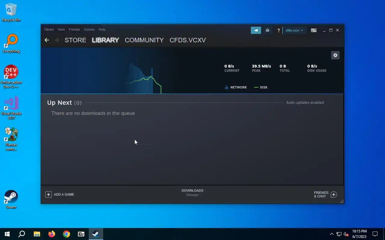Open downloads settings gear icon
385x240 pixels.
point(335,55)
